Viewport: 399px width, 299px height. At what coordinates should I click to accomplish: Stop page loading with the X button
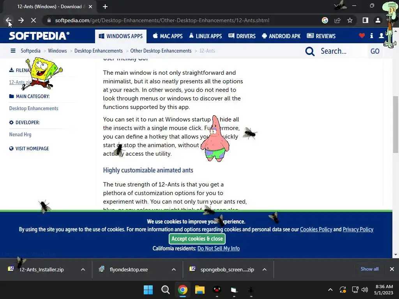(x=34, y=20)
